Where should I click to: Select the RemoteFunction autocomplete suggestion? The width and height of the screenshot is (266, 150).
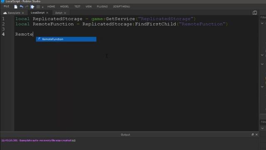[x=66, y=39]
